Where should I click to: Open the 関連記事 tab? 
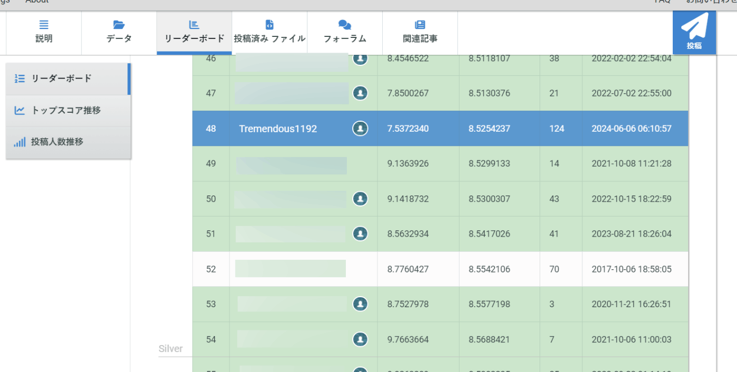point(420,33)
